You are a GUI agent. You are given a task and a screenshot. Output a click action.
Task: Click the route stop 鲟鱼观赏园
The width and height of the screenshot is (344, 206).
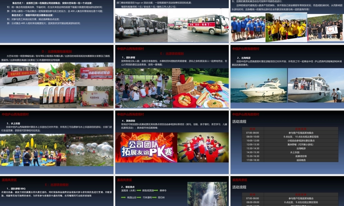pyautogui.click(x=148, y=191)
